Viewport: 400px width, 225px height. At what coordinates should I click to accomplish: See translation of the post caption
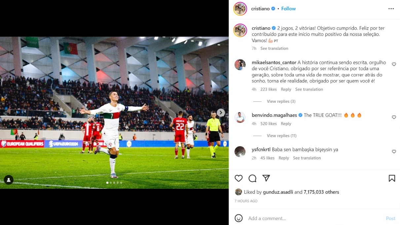pos(274,48)
